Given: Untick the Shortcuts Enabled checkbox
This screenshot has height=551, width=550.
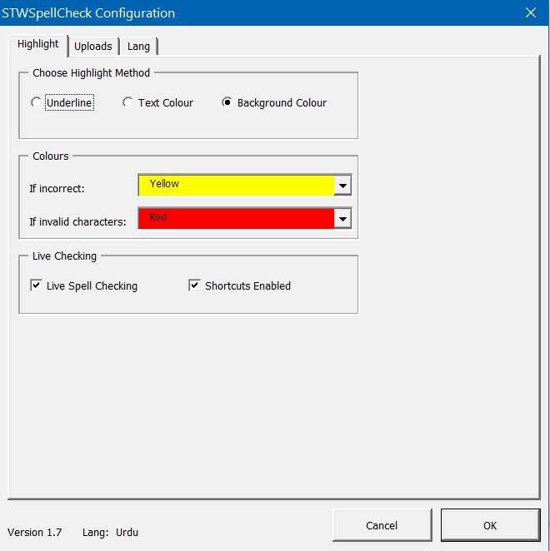Looking at the screenshot, I should 194,285.
